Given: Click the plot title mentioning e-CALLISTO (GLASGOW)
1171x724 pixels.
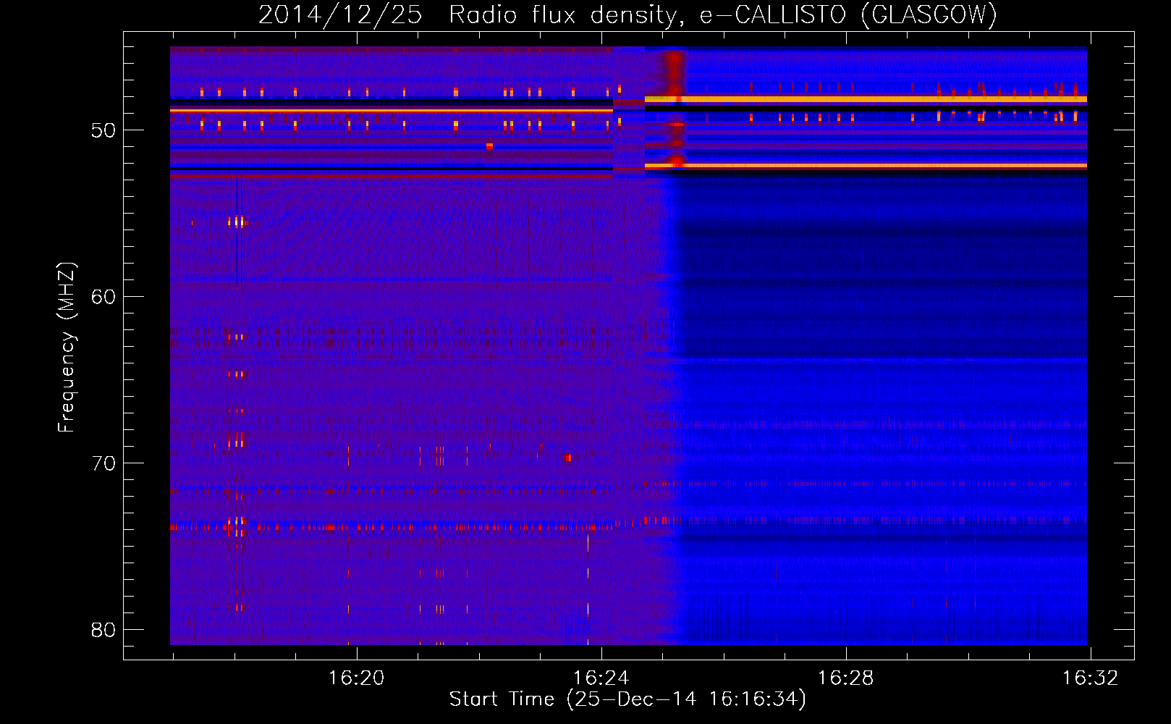Looking at the screenshot, I should click(628, 14).
